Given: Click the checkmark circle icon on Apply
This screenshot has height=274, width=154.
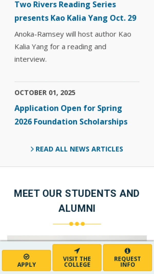Looking at the screenshot, I should tap(26, 257).
